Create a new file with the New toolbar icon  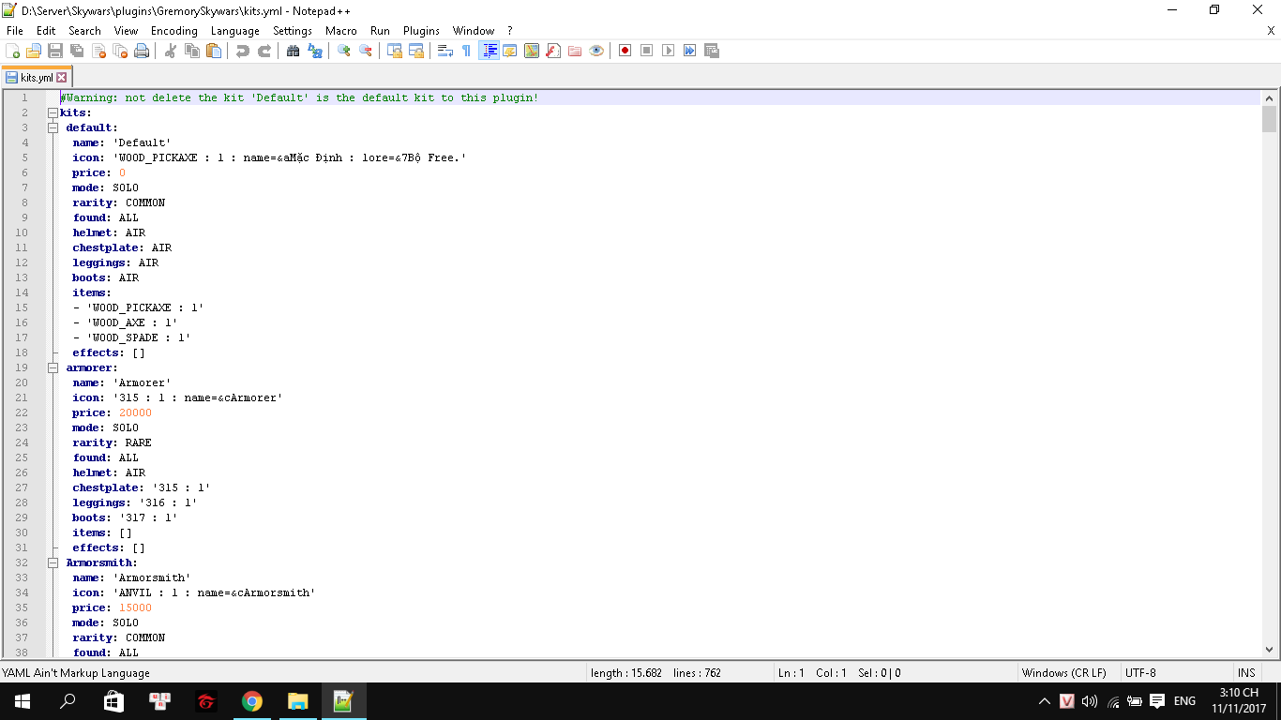(13, 51)
